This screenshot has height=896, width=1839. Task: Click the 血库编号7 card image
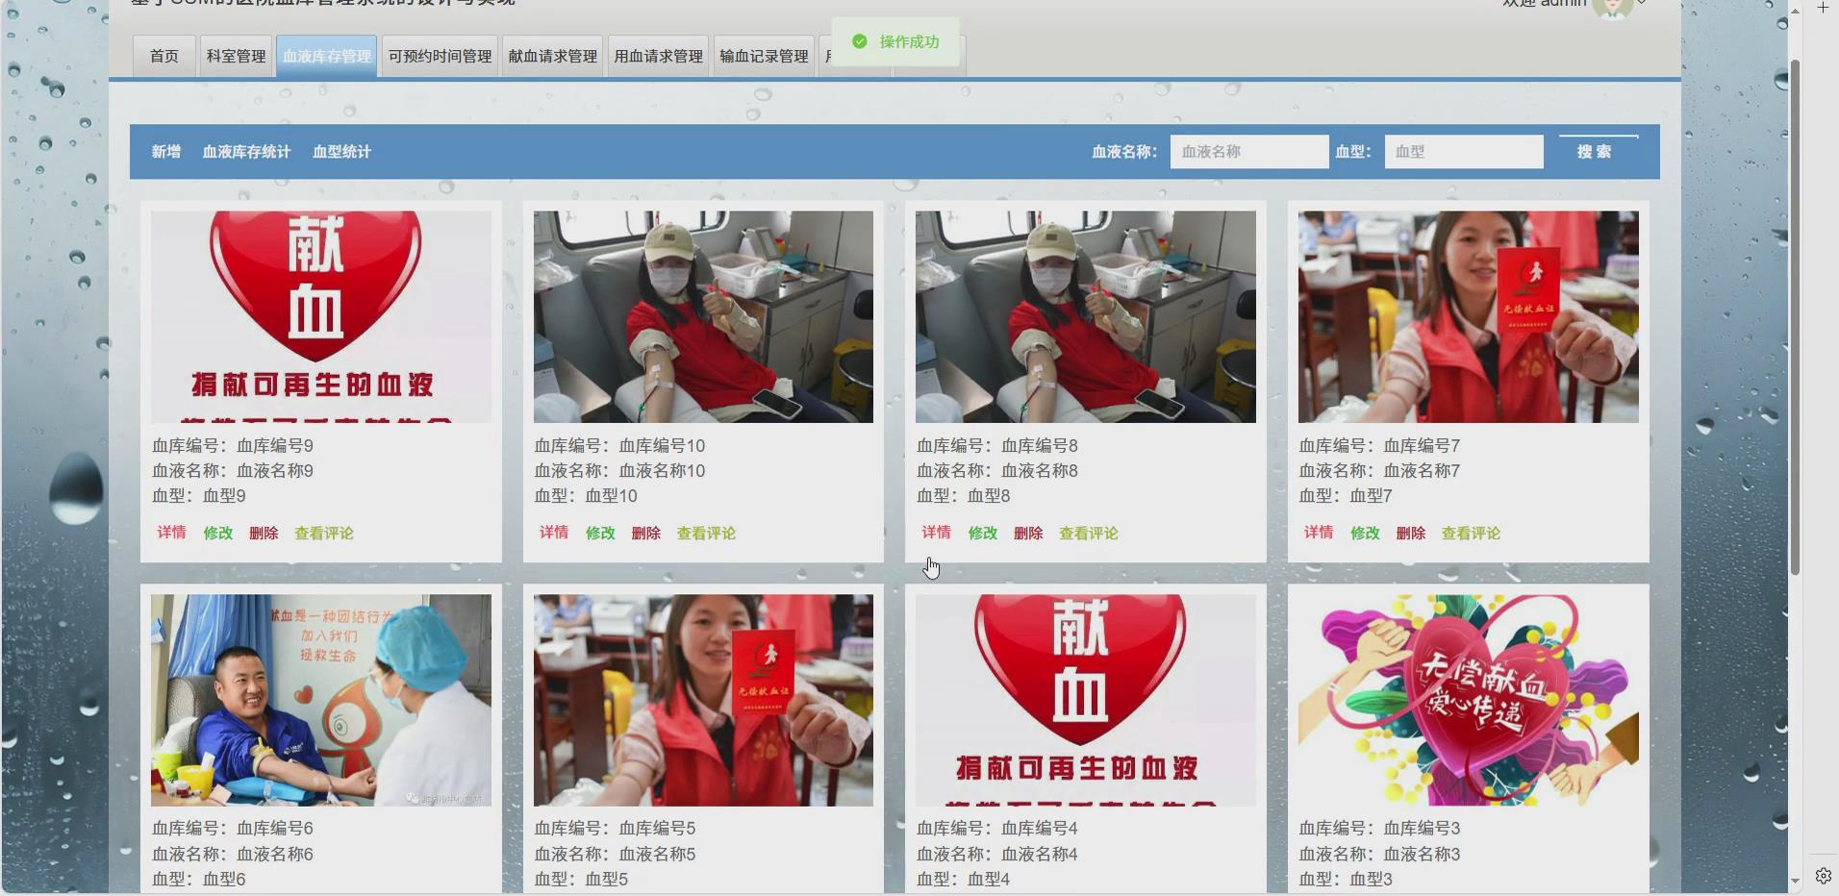click(x=1468, y=317)
